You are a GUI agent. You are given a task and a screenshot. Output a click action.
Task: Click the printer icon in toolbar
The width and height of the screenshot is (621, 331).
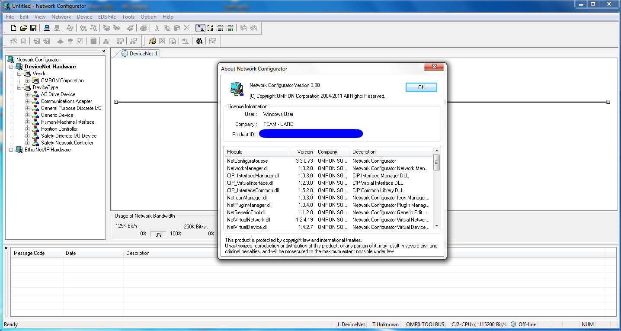pos(144,28)
